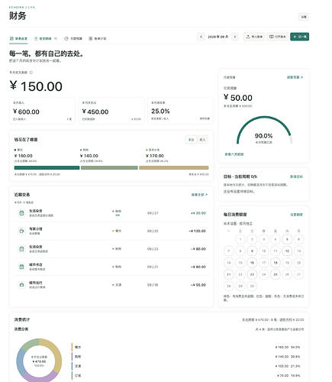Open the small settings button near 财务 header
The height and width of the screenshot is (382, 332).
304,17
